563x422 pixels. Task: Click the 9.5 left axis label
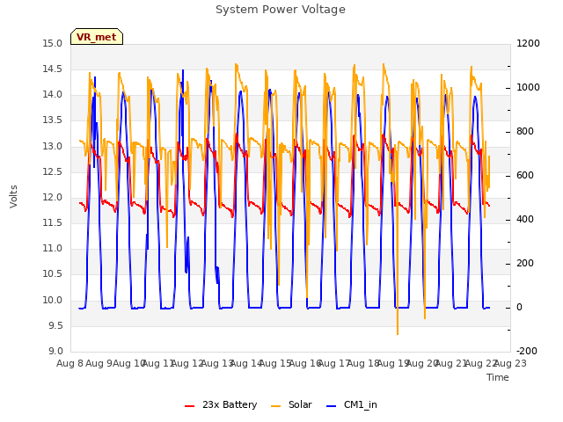click(x=55, y=326)
